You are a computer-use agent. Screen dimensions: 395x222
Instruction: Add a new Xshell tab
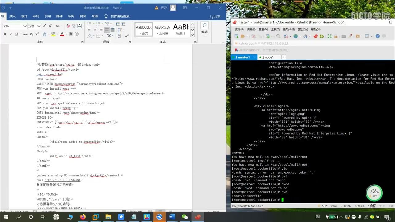tap(284, 57)
